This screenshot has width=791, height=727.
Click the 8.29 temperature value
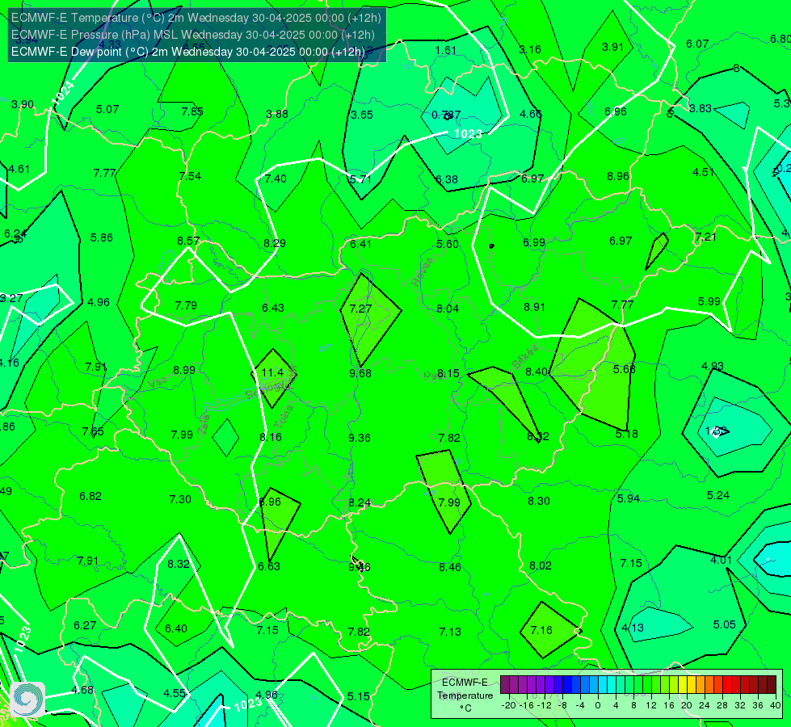(275, 243)
